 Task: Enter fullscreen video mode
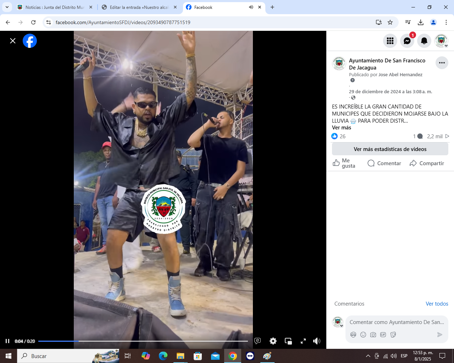coord(303,341)
